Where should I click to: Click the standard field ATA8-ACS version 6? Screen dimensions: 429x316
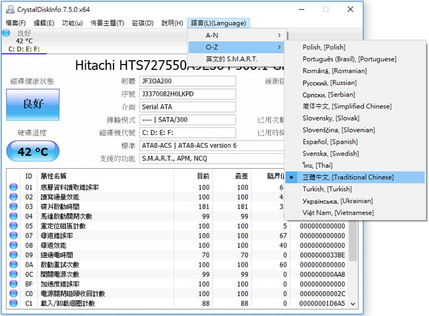(x=212, y=146)
